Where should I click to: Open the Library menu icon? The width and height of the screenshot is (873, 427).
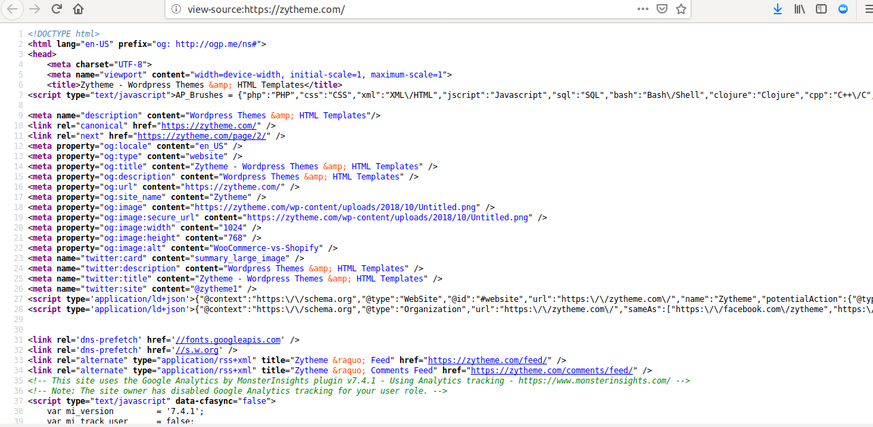pos(800,10)
